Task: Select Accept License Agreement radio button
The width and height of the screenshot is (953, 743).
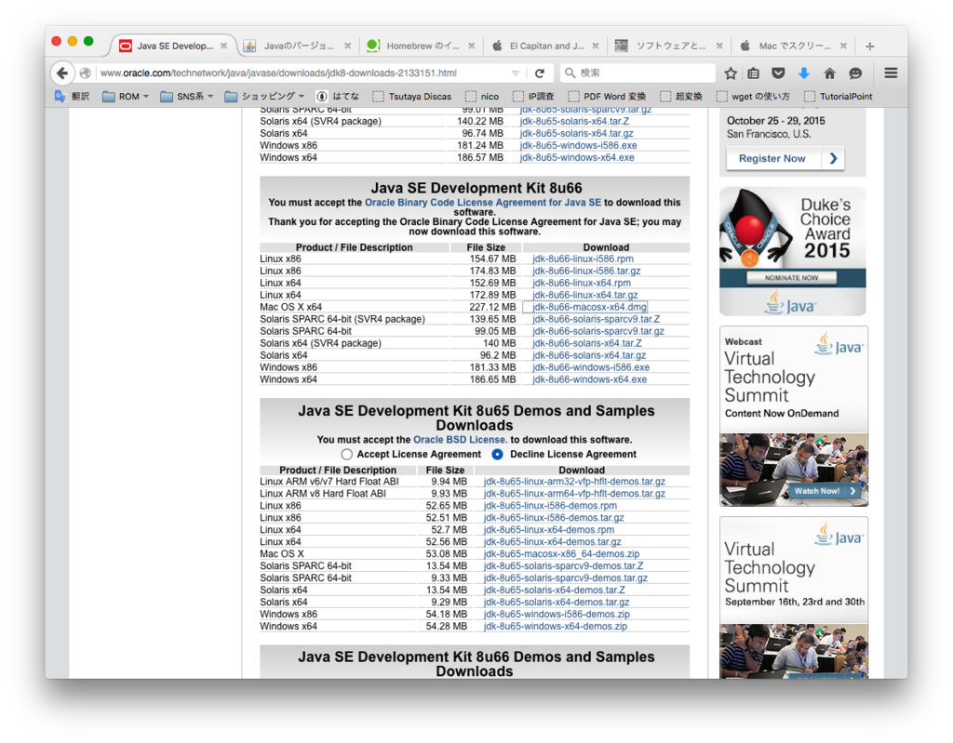Action: pos(346,455)
